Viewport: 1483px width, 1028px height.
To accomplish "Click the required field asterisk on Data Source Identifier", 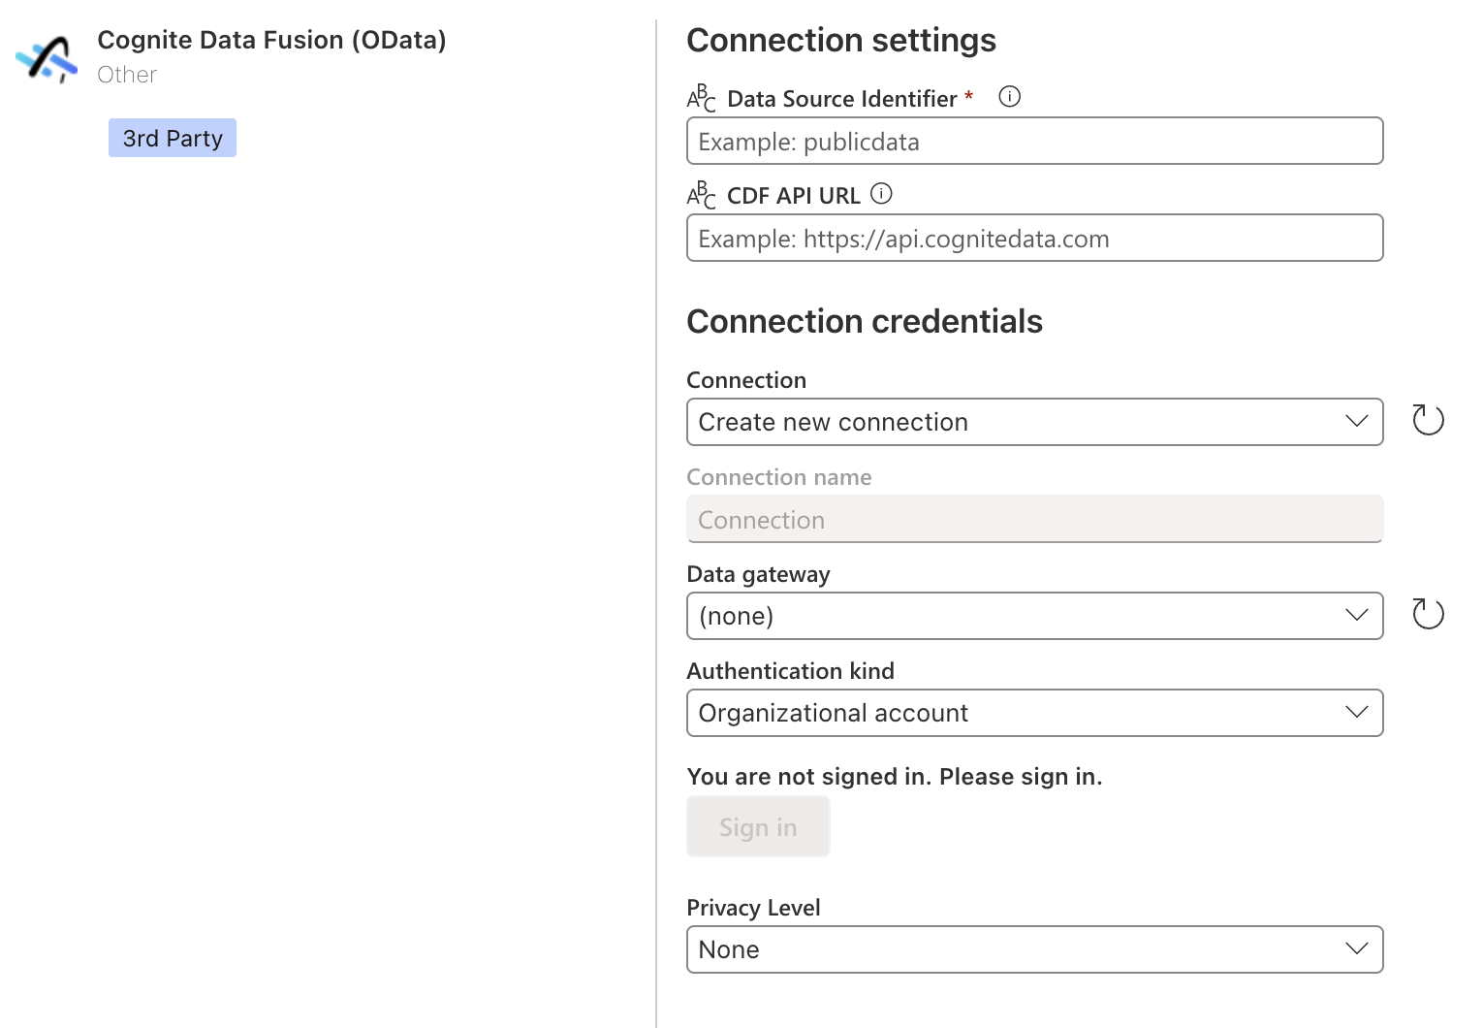I will 968,95.
